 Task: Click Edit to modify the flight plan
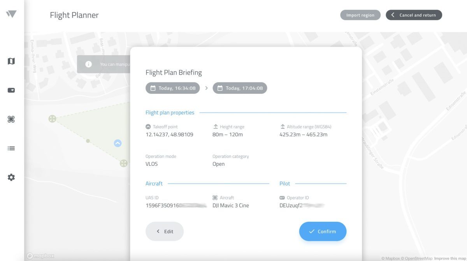(165, 231)
